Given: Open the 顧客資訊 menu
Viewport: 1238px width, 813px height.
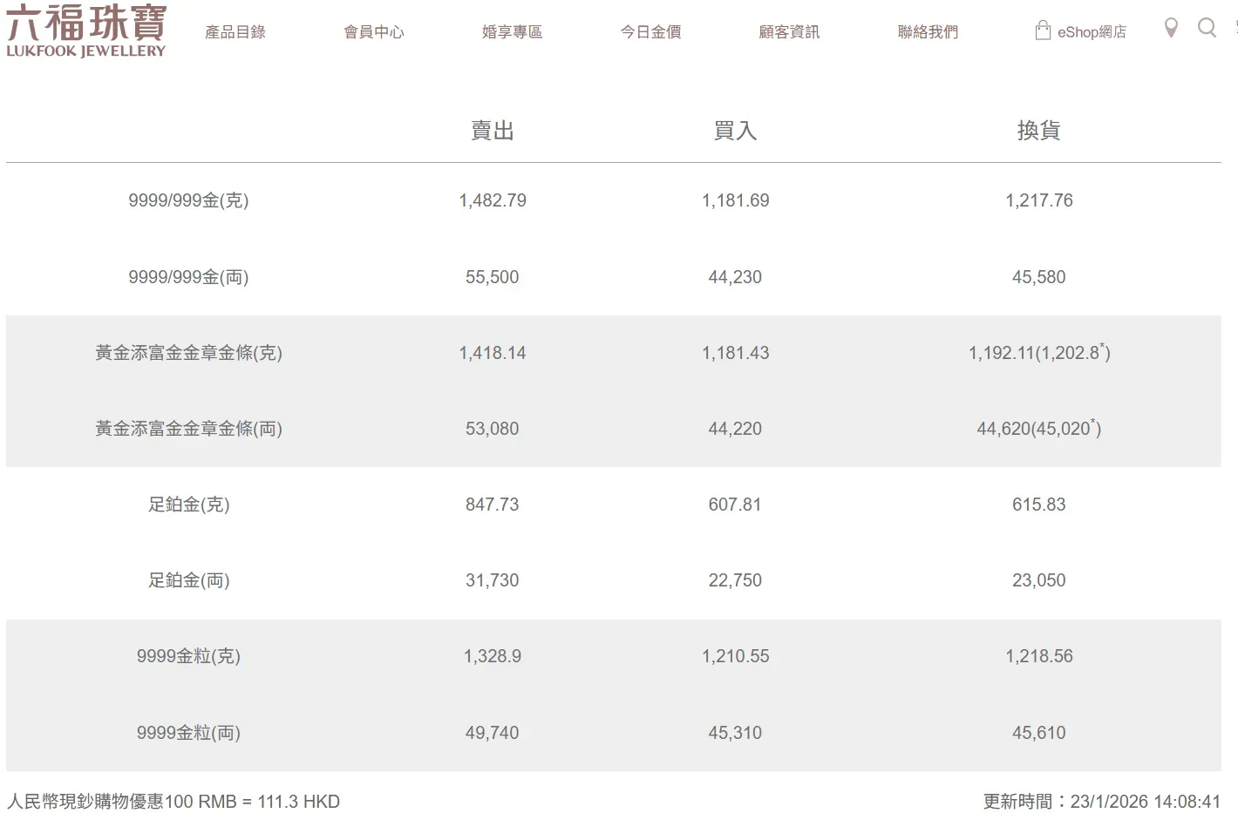Looking at the screenshot, I should tap(788, 31).
